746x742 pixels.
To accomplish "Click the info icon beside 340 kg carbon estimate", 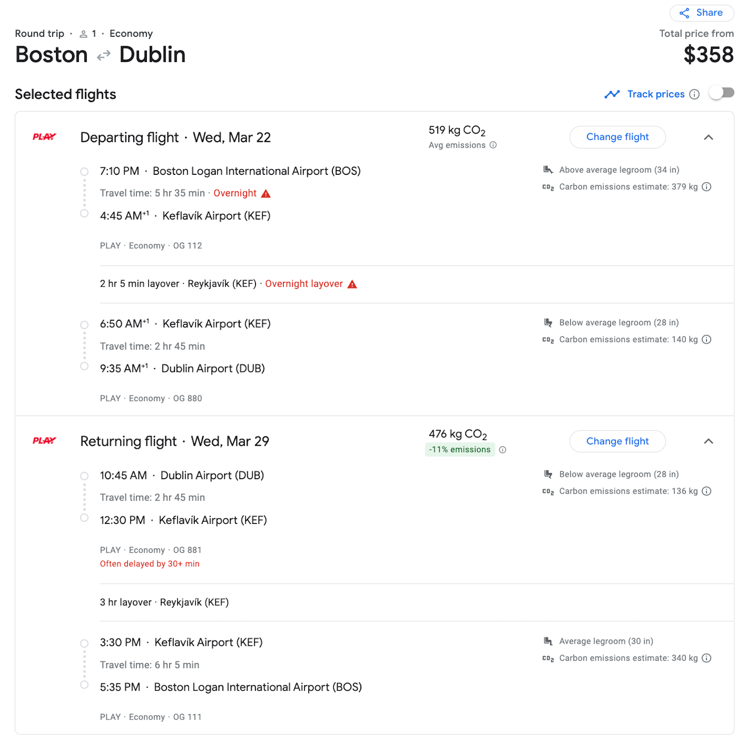I will (707, 658).
